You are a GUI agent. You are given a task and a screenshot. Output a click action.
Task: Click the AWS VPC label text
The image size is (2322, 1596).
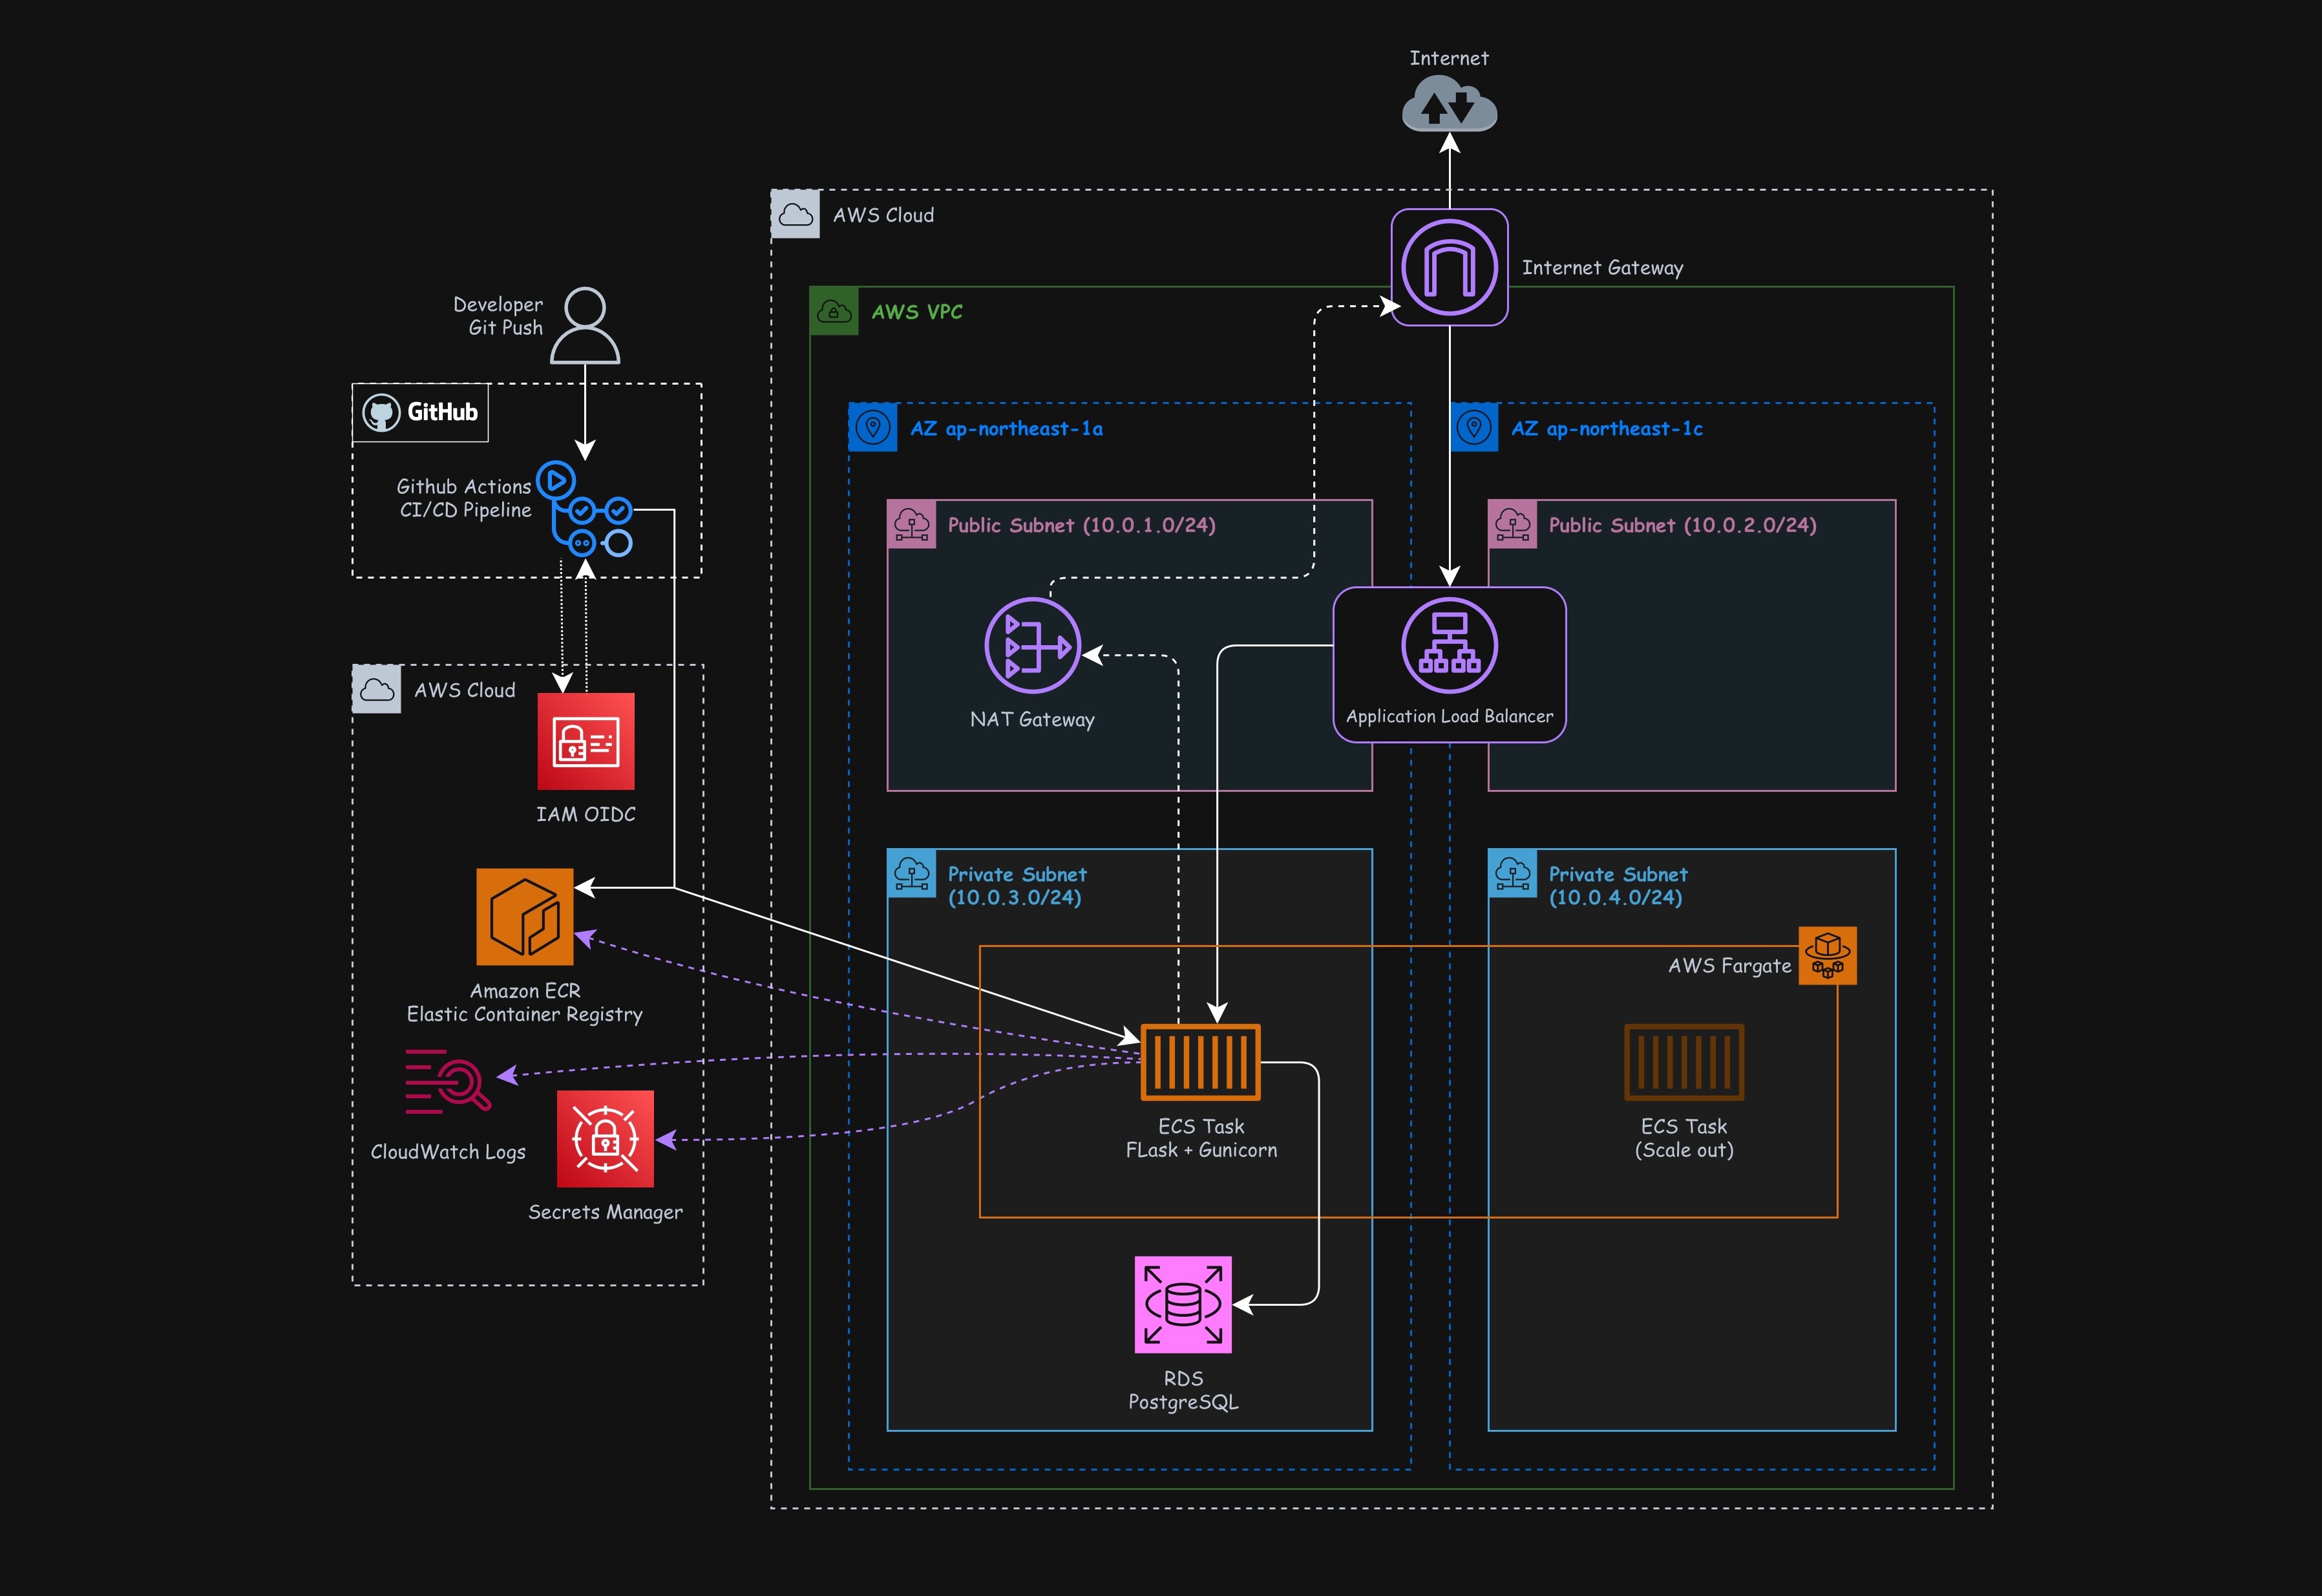[916, 312]
